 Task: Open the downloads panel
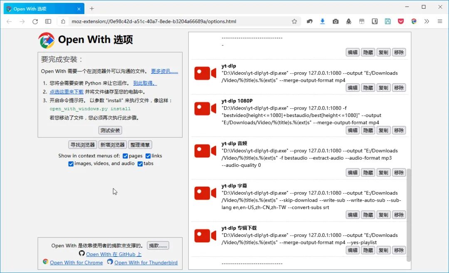[x=323, y=22]
